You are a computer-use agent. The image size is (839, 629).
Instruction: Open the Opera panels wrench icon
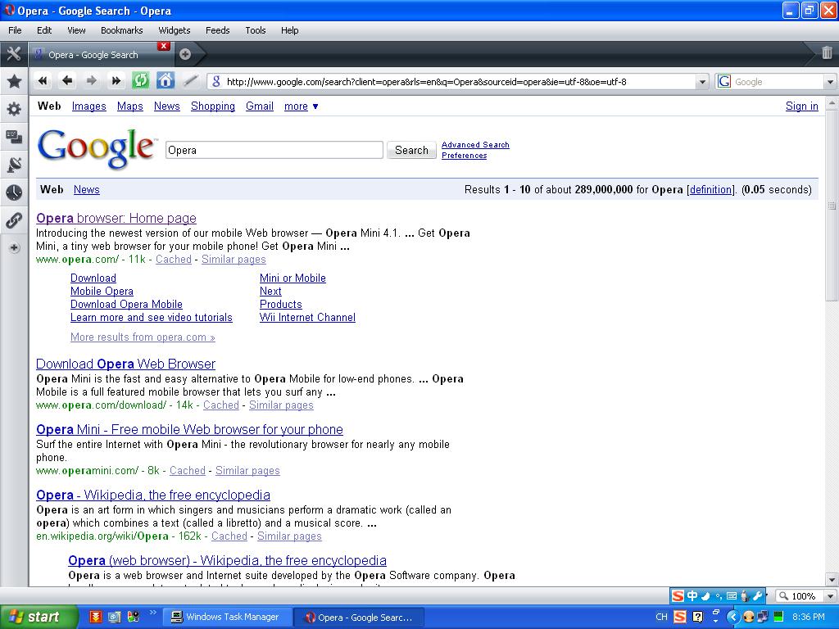click(14, 53)
